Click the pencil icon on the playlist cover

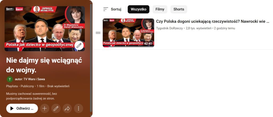pyautogui.click(x=79, y=45)
